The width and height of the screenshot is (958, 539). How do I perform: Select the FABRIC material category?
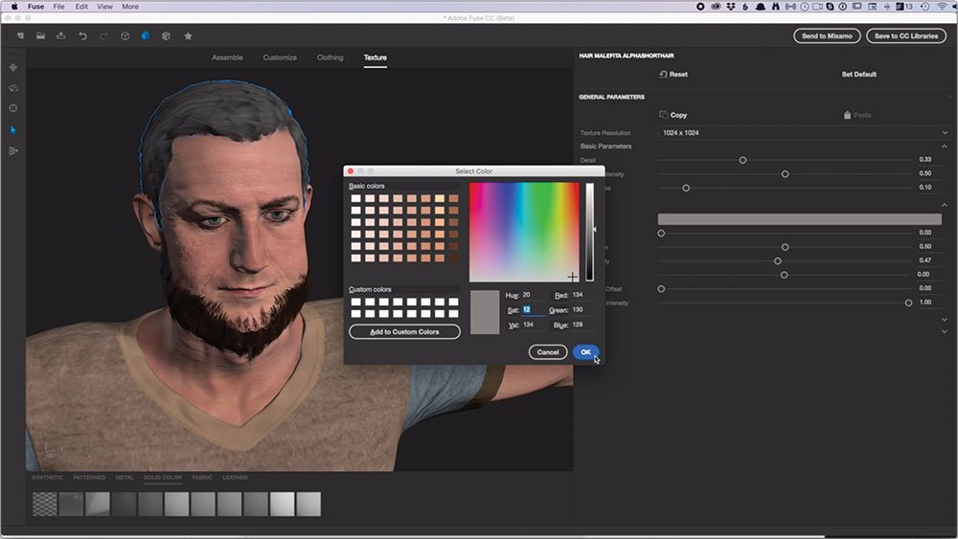(x=202, y=478)
